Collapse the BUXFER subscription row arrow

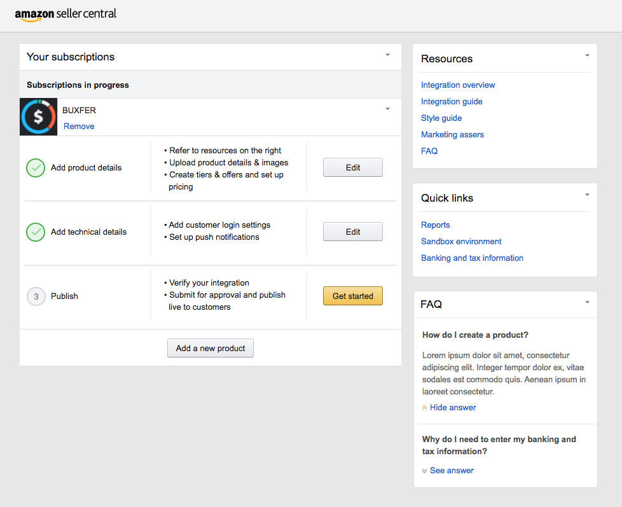pyautogui.click(x=387, y=109)
